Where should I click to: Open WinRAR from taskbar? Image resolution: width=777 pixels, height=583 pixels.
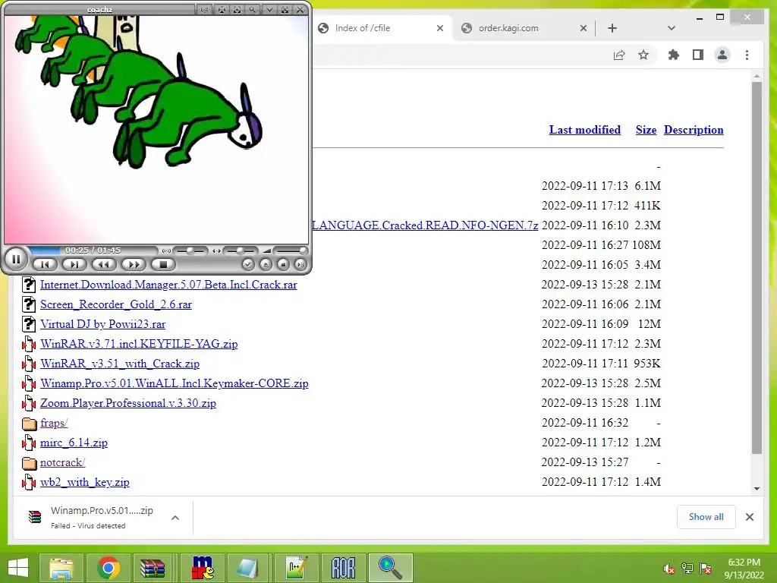[153, 568]
